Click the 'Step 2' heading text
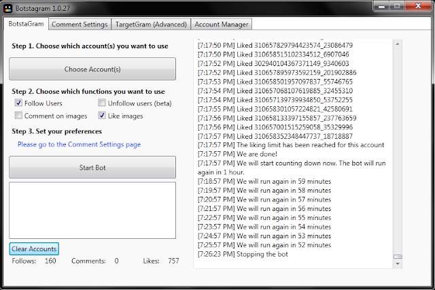435x290 pixels. point(88,91)
